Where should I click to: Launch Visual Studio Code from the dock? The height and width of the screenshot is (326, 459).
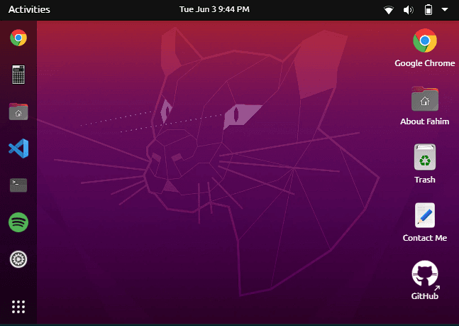18,148
